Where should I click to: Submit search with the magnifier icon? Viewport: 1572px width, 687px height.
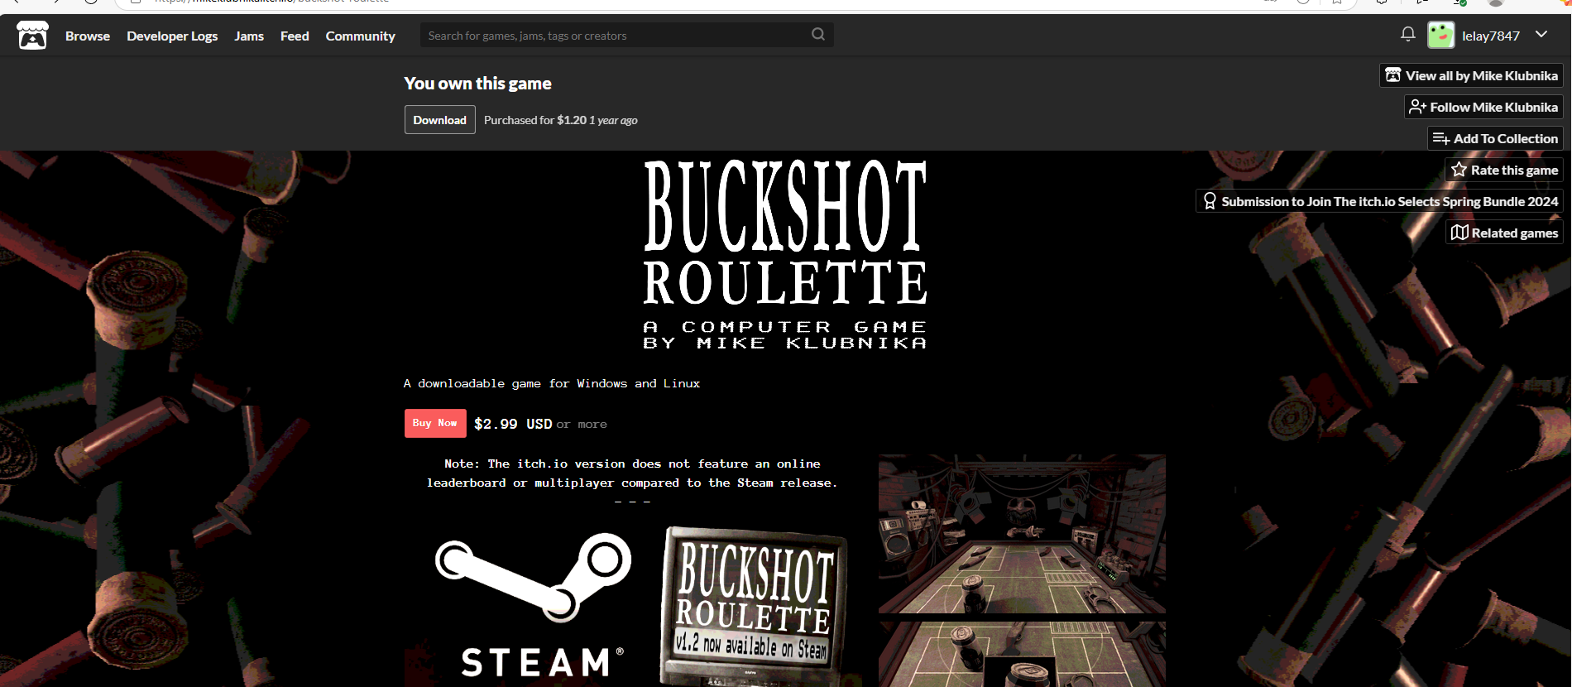(817, 35)
